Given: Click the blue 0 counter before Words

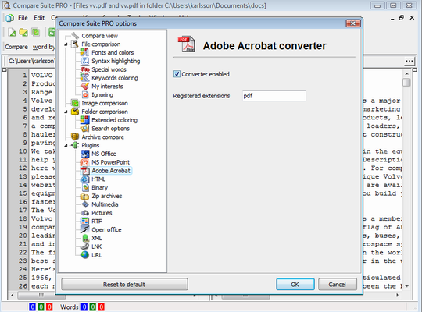Looking at the screenshot, I should tap(32, 307).
